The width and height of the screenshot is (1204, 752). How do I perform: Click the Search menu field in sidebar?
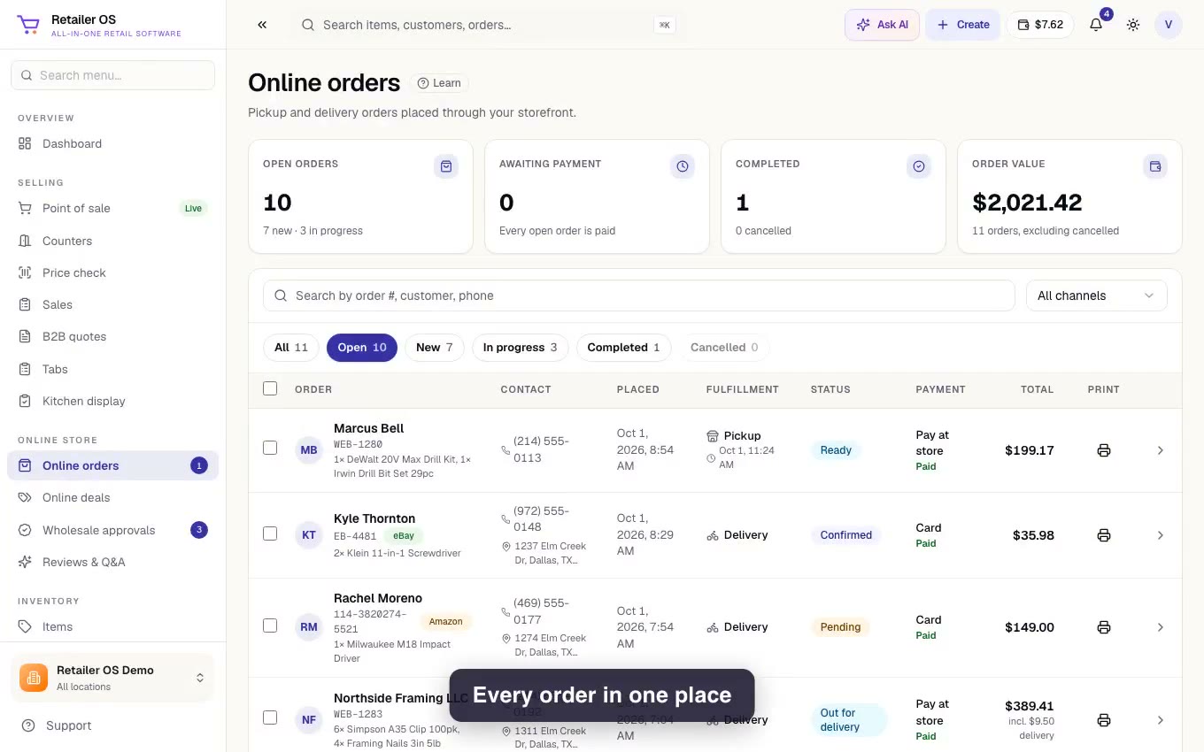tap(112, 75)
